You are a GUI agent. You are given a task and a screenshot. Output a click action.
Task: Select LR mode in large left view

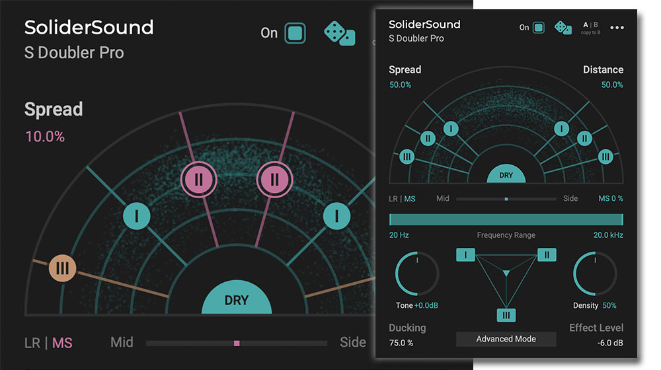pyautogui.click(x=32, y=343)
